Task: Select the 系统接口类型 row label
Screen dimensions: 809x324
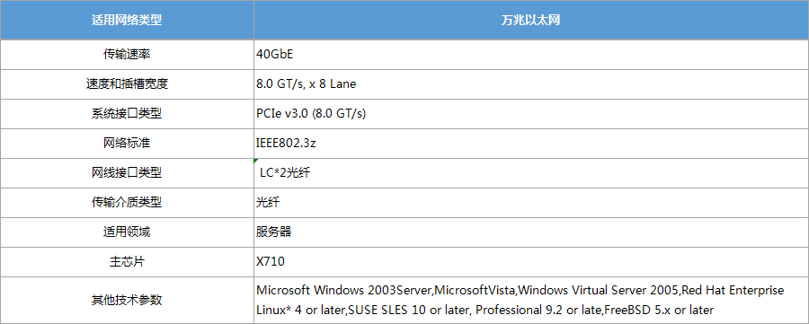Action: tap(127, 114)
